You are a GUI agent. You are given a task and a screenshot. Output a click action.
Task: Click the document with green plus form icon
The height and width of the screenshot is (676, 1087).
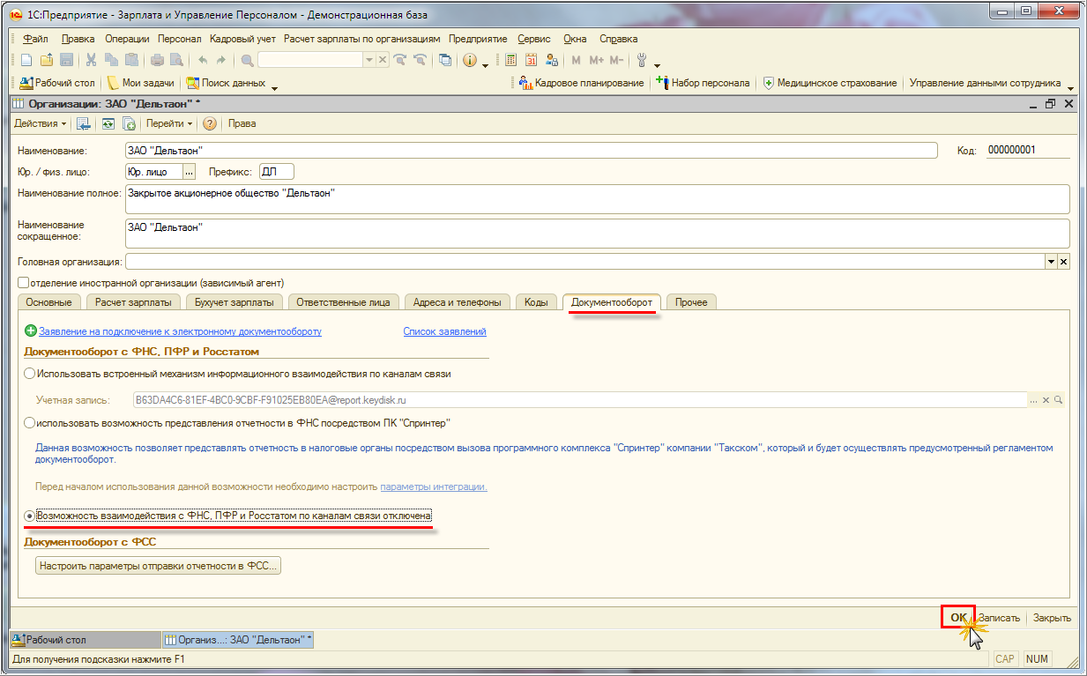(x=128, y=123)
